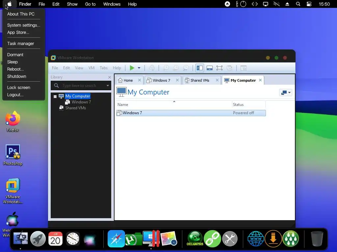Open the Help menu in VMware Workstation
Image resolution: width=337 pixels, height=252 pixels.
(x=117, y=68)
